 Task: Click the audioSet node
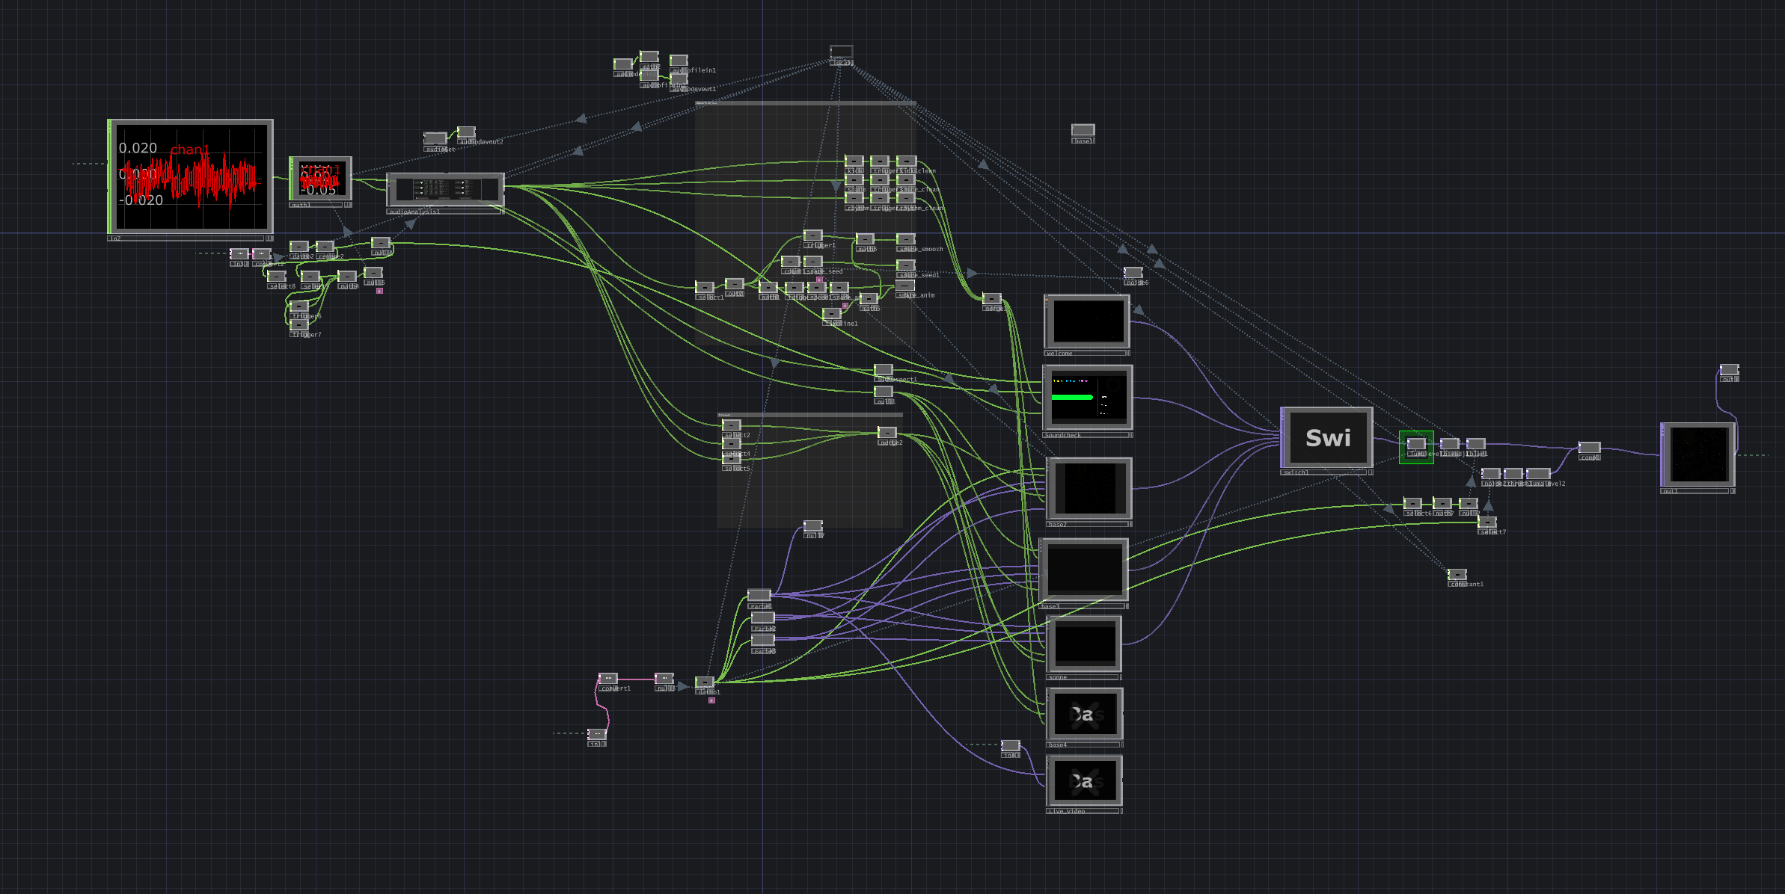point(435,138)
